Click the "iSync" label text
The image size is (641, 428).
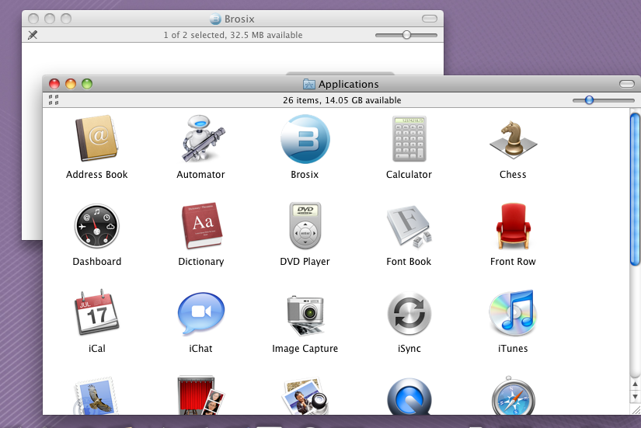[409, 349]
